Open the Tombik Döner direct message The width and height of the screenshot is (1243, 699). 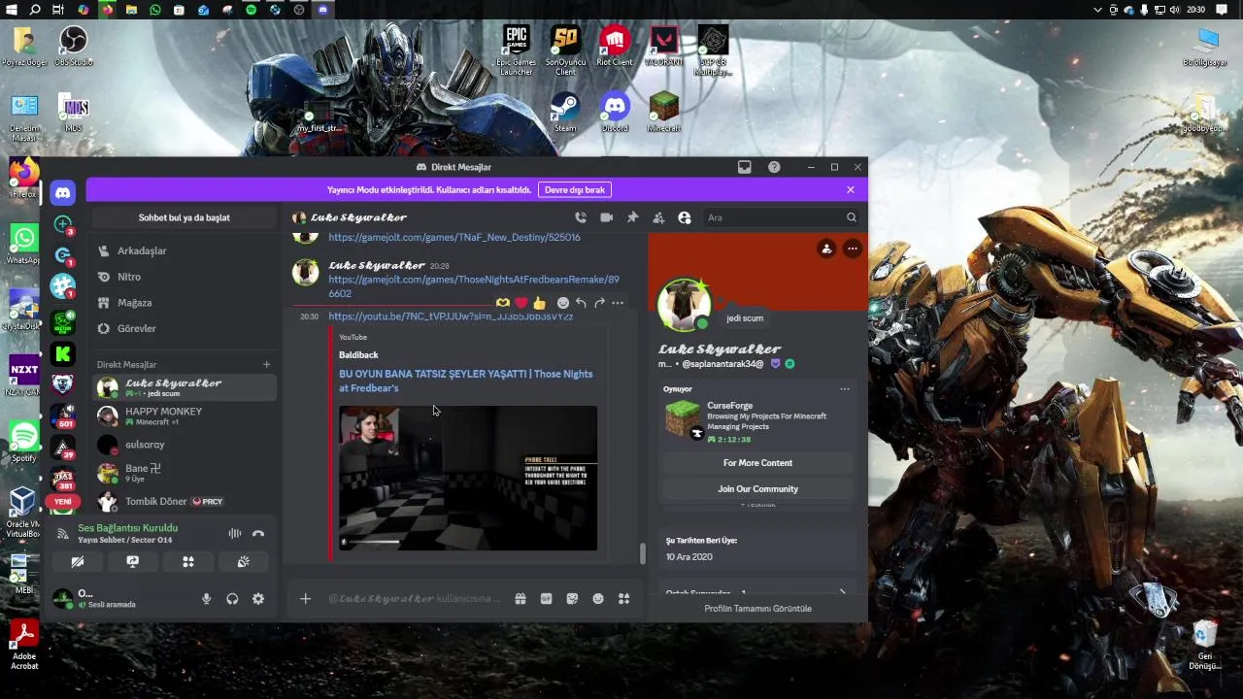(x=185, y=501)
